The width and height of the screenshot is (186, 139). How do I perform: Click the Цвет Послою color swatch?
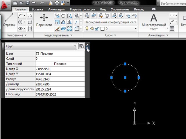[37, 54]
